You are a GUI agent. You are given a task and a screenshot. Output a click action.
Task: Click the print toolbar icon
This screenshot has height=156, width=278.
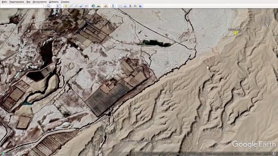point(126,6)
